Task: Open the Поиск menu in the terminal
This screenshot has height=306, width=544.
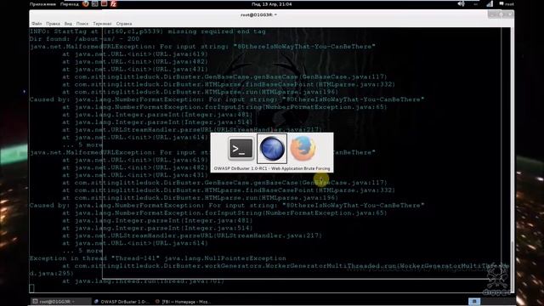Action: tap(82, 24)
